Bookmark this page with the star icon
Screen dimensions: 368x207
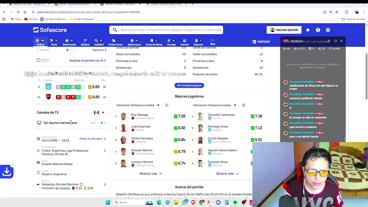point(337,12)
